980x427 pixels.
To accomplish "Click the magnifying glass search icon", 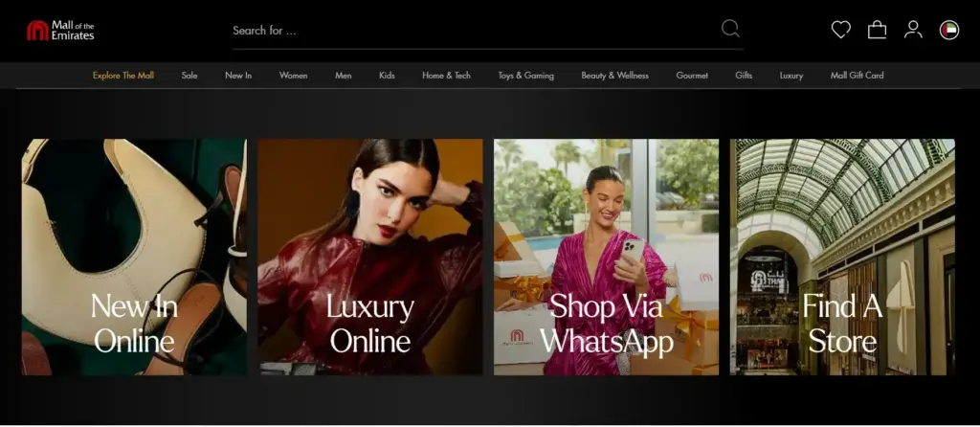I will (730, 29).
